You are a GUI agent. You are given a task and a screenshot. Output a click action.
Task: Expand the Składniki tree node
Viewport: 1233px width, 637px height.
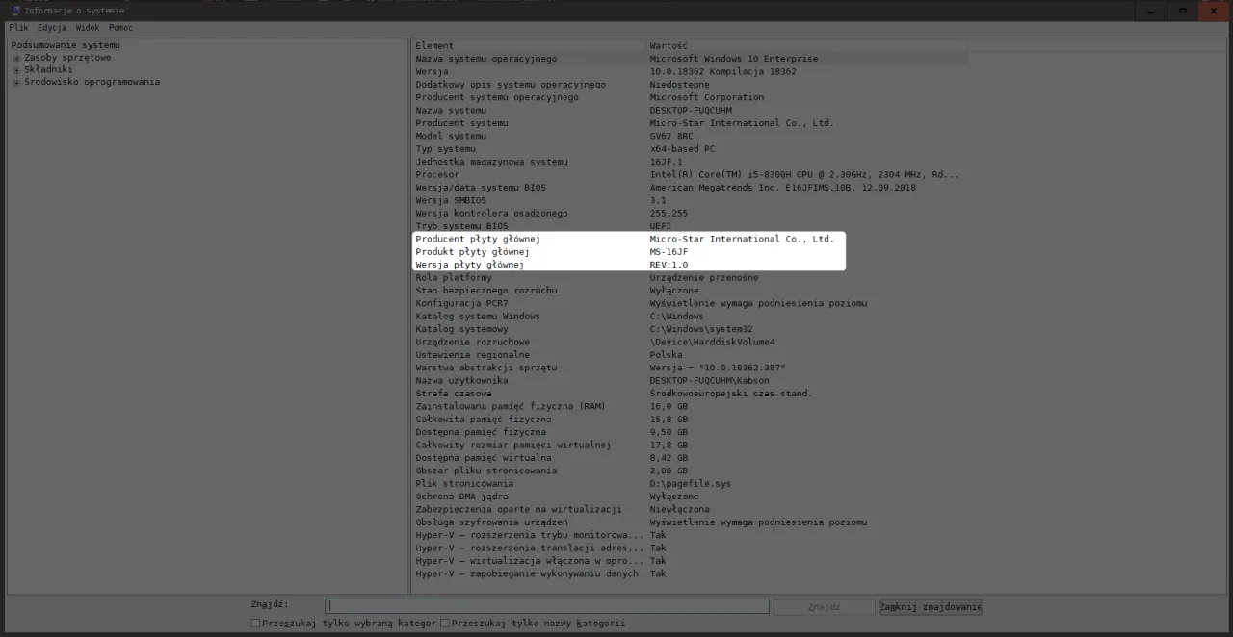pos(16,68)
